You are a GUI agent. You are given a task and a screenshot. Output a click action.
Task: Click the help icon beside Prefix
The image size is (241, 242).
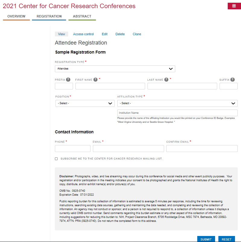[x=68, y=80]
